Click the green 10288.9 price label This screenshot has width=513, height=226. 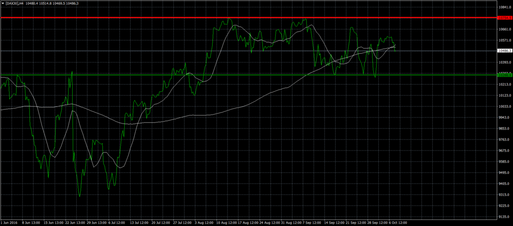pyautogui.click(x=504, y=74)
